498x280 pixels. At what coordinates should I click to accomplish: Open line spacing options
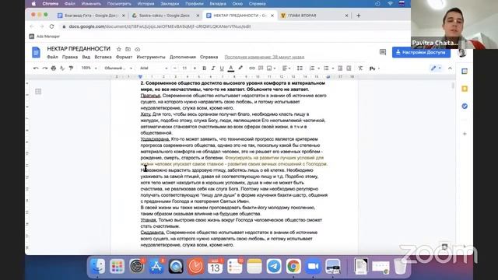click(x=300, y=68)
